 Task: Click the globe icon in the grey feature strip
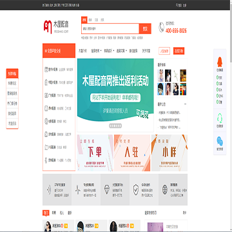(x=165, y=189)
